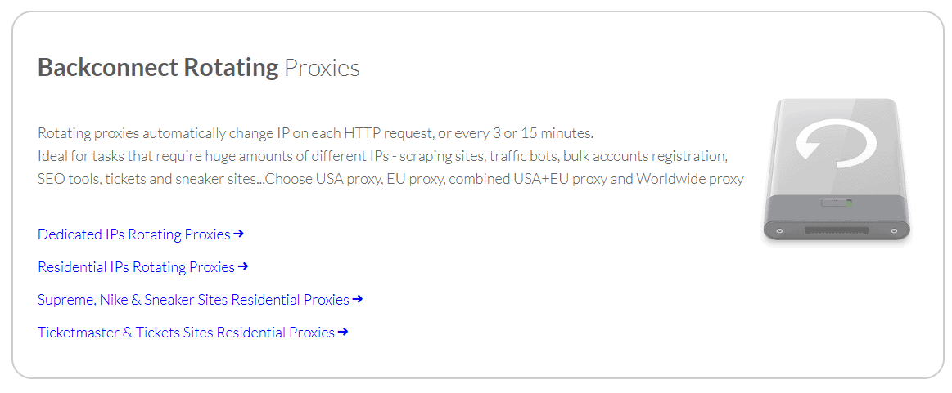Click the left screw on the drive base
This screenshot has height=393, width=952.
coord(780,232)
